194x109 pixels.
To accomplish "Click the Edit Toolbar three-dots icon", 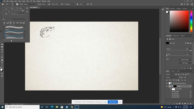I will click(2, 65).
